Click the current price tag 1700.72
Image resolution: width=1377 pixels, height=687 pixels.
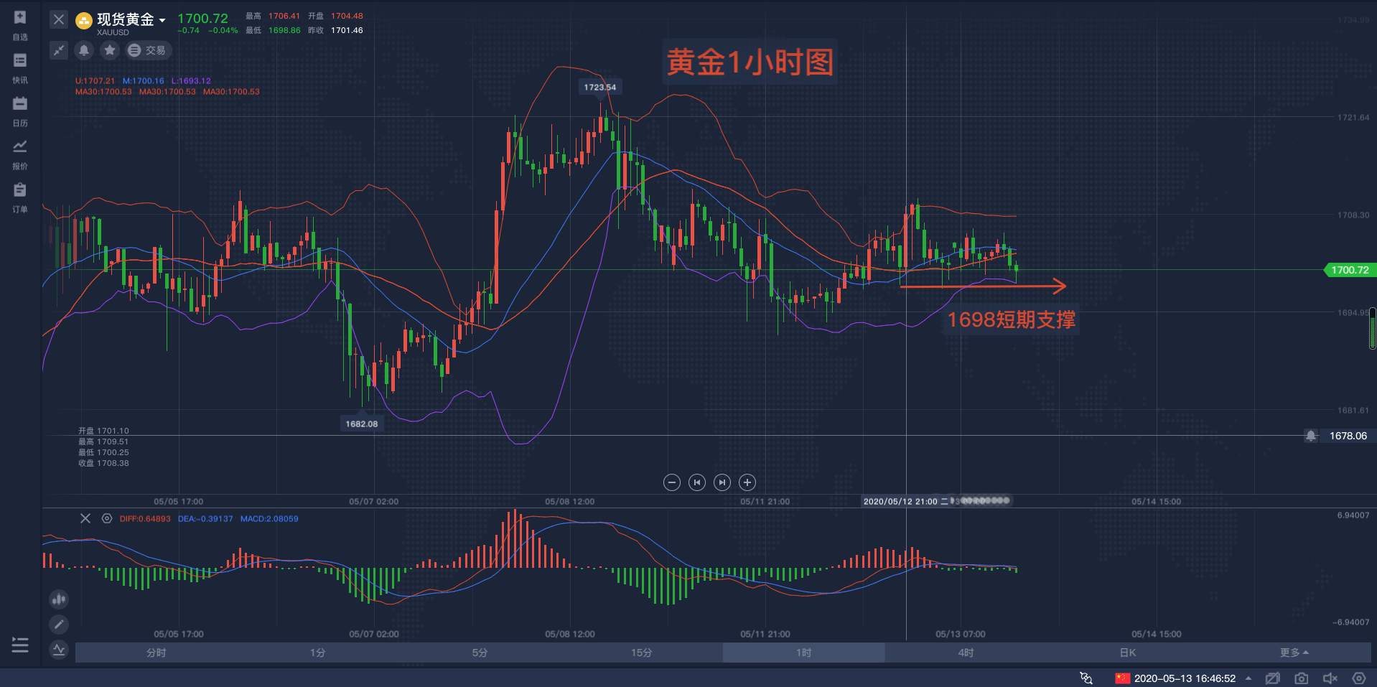click(x=1349, y=270)
